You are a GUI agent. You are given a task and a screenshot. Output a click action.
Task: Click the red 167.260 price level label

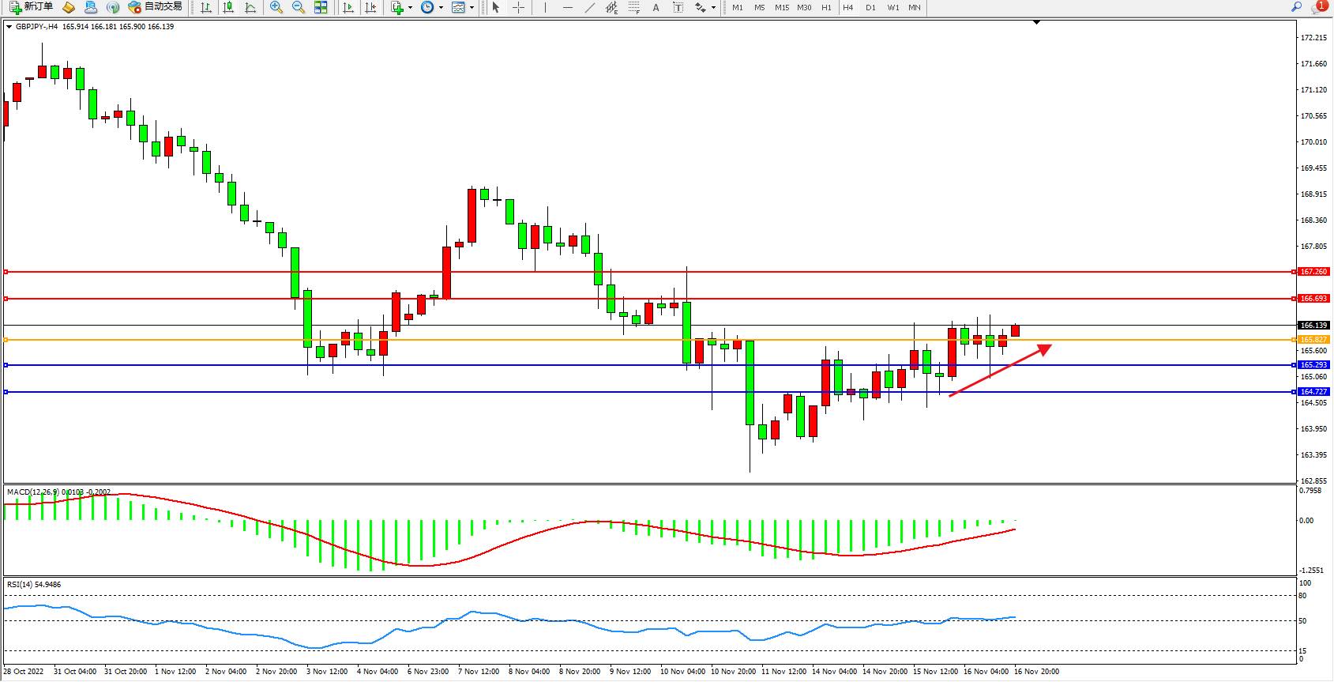tap(1314, 272)
